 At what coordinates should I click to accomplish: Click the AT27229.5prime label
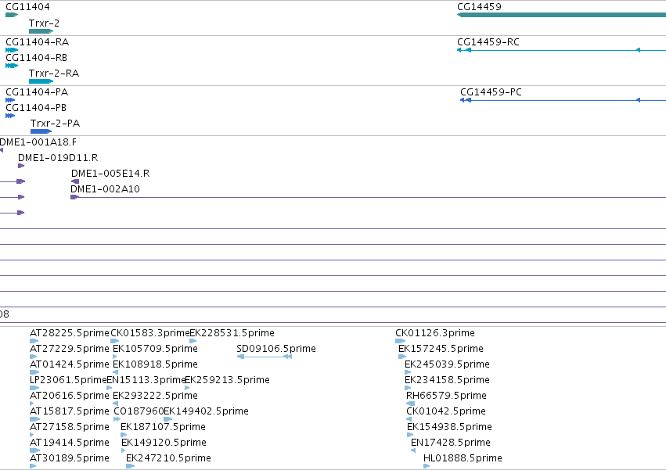coord(70,349)
